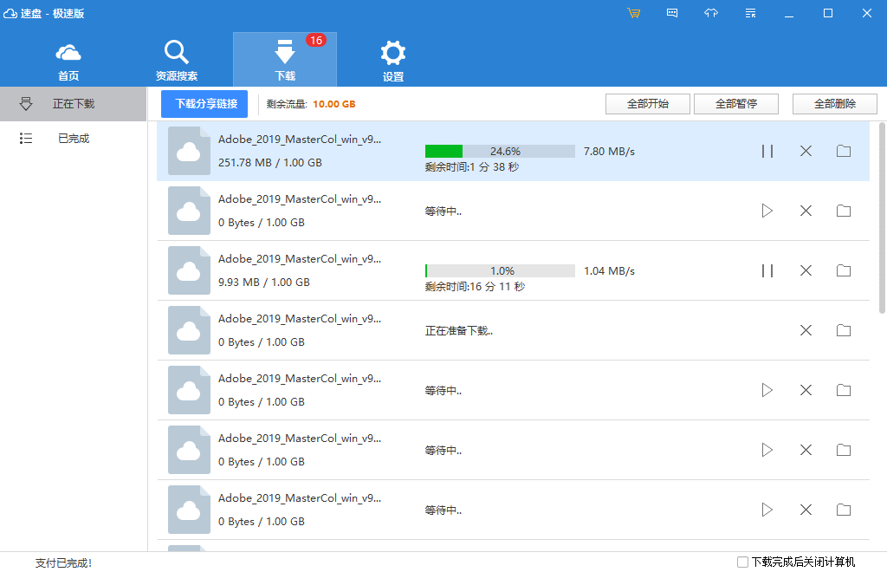Click the download list vertical scrollbar

[882, 218]
